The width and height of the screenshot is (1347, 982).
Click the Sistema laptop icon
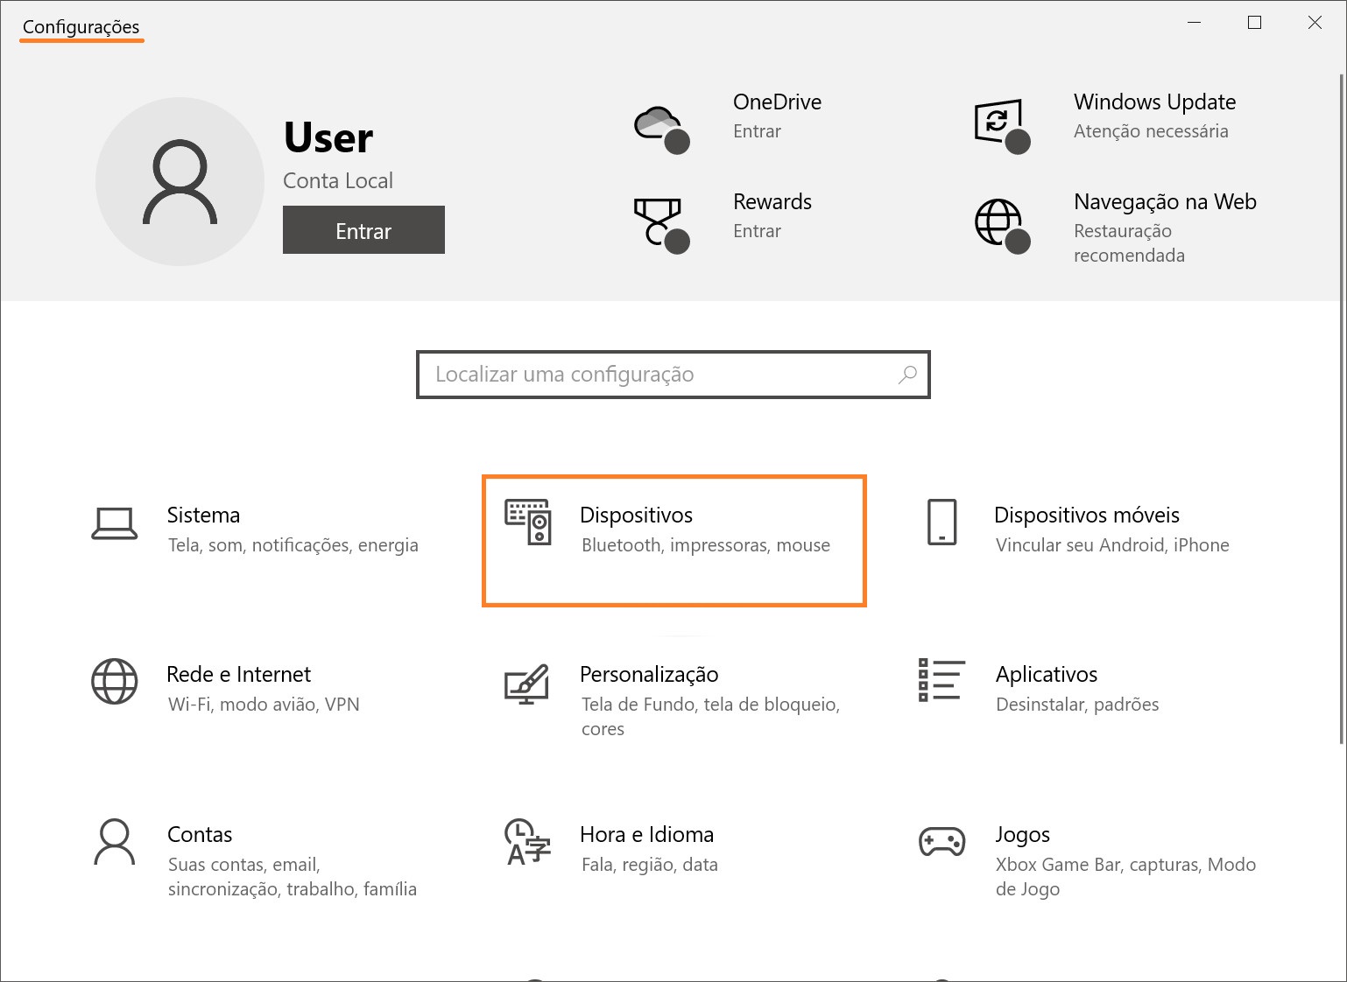[115, 523]
